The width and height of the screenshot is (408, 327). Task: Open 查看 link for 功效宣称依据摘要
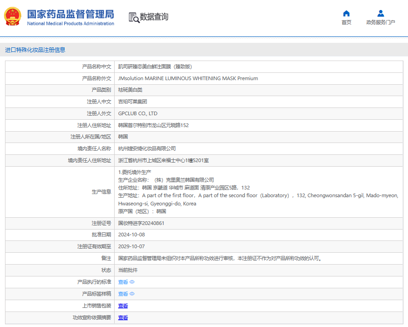coord(123,318)
